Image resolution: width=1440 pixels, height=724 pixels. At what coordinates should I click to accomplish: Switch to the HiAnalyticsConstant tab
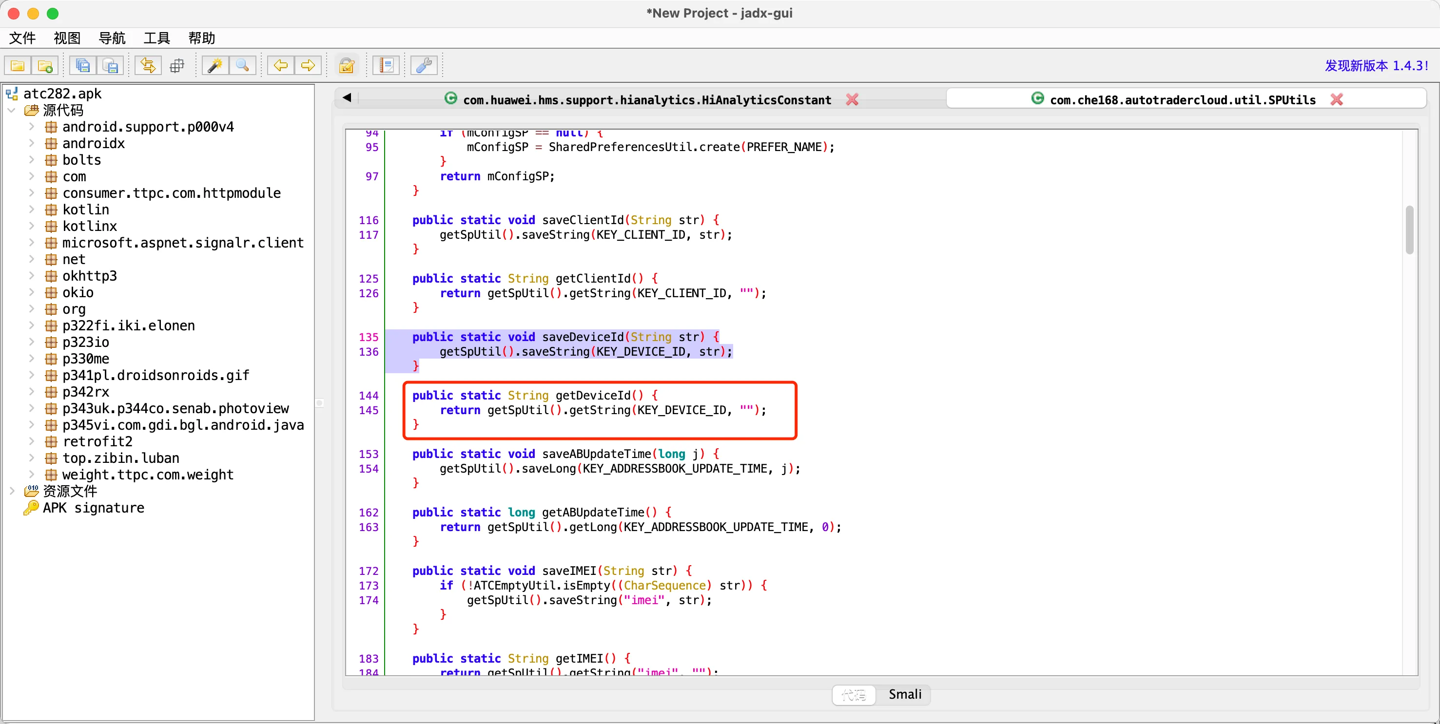click(x=647, y=99)
